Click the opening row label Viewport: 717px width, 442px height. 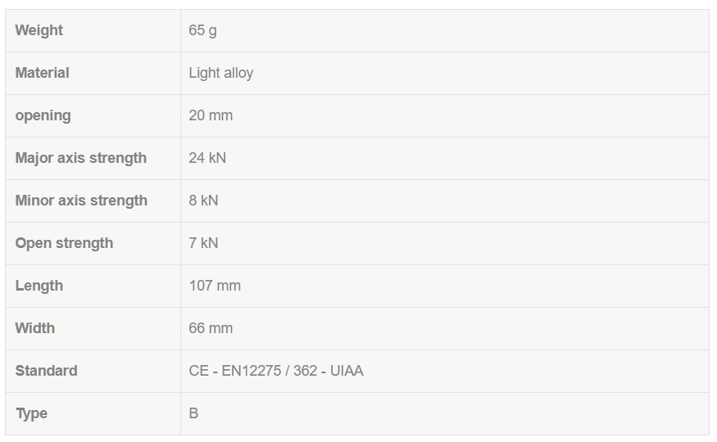click(43, 115)
